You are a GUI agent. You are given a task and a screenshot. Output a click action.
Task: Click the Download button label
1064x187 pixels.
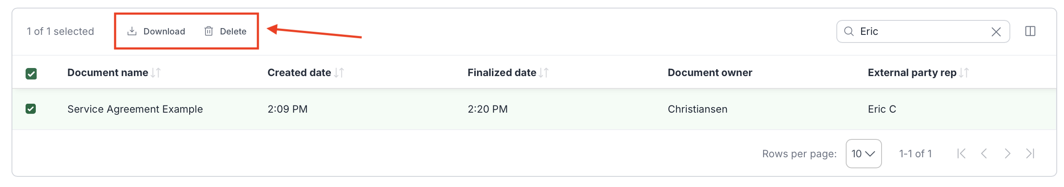click(164, 31)
